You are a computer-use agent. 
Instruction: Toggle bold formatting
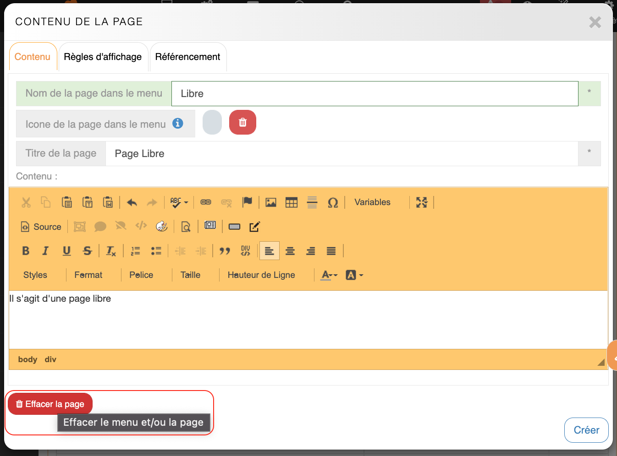click(26, 251)
